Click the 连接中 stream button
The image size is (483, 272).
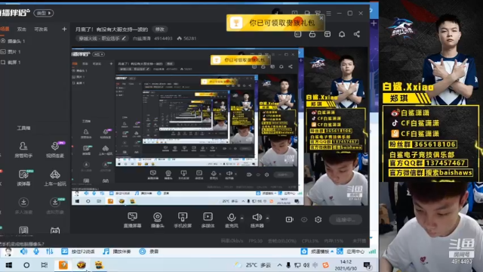point(346,220)
